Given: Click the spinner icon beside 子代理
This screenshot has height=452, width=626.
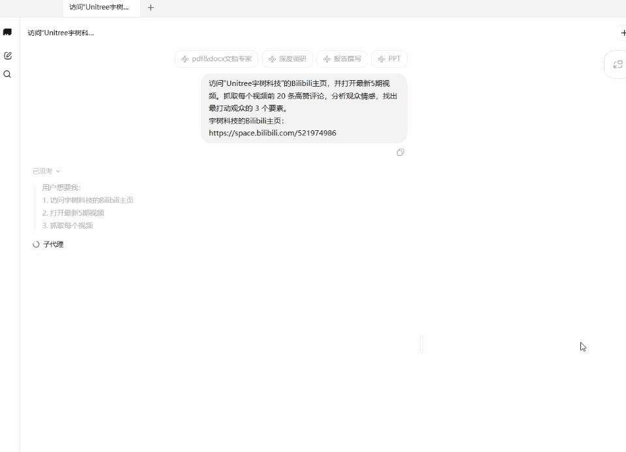Looking at the screenshot, I should 36,244.
